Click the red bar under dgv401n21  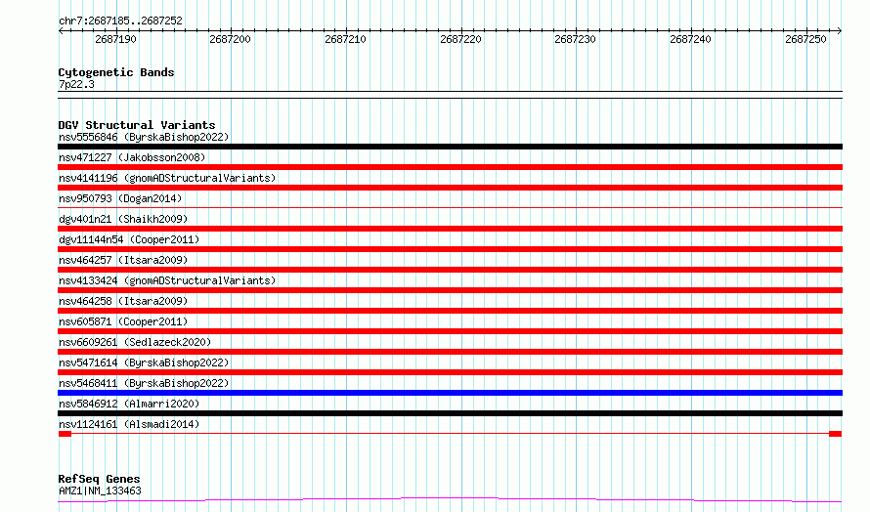click(450, 229)
